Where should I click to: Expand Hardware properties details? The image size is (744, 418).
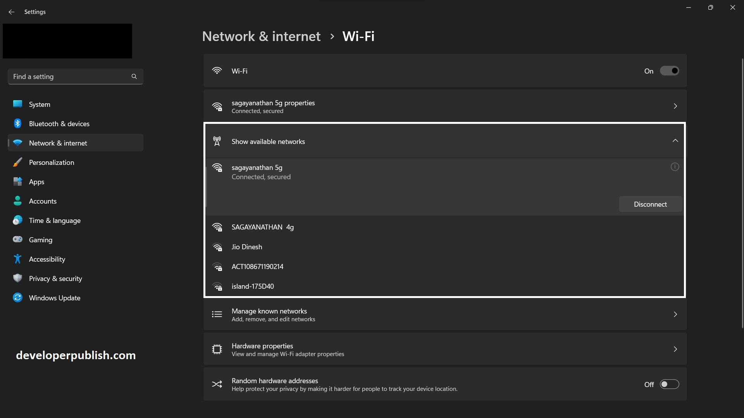675,349
